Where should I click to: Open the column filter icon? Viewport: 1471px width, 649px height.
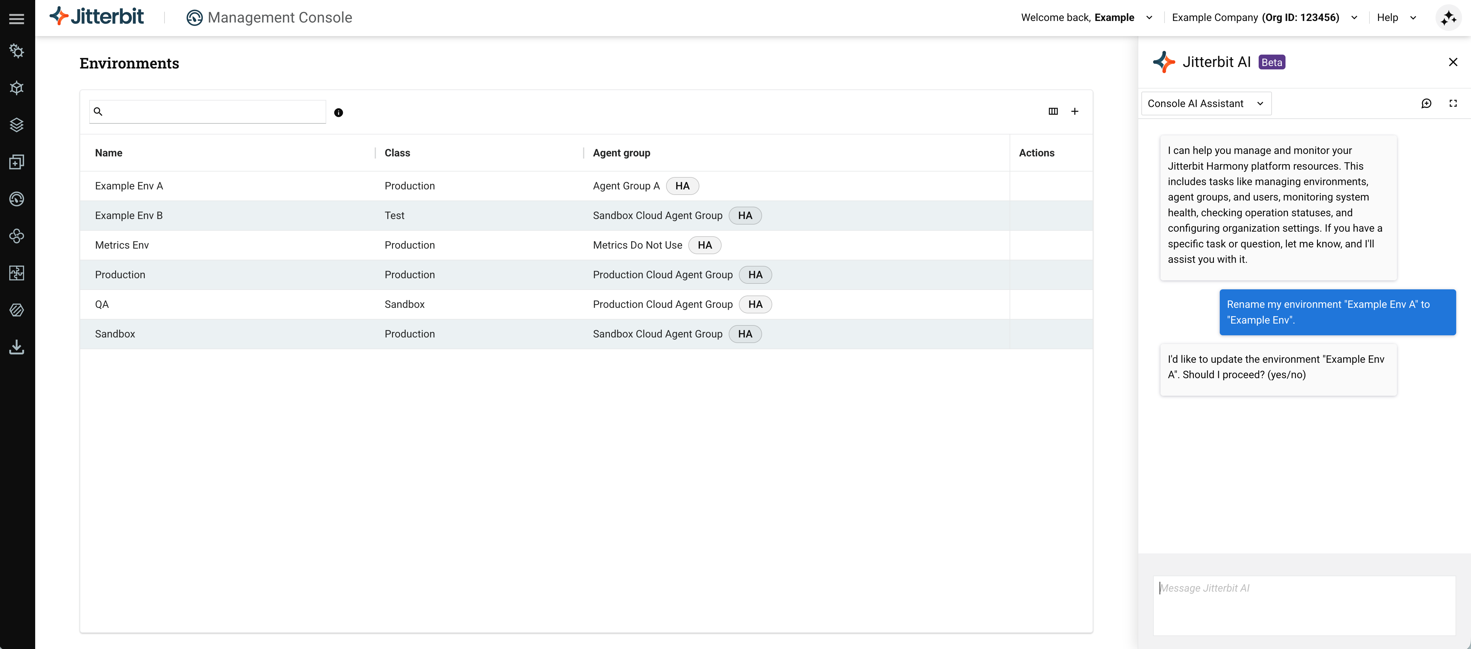click(1053, 111)
